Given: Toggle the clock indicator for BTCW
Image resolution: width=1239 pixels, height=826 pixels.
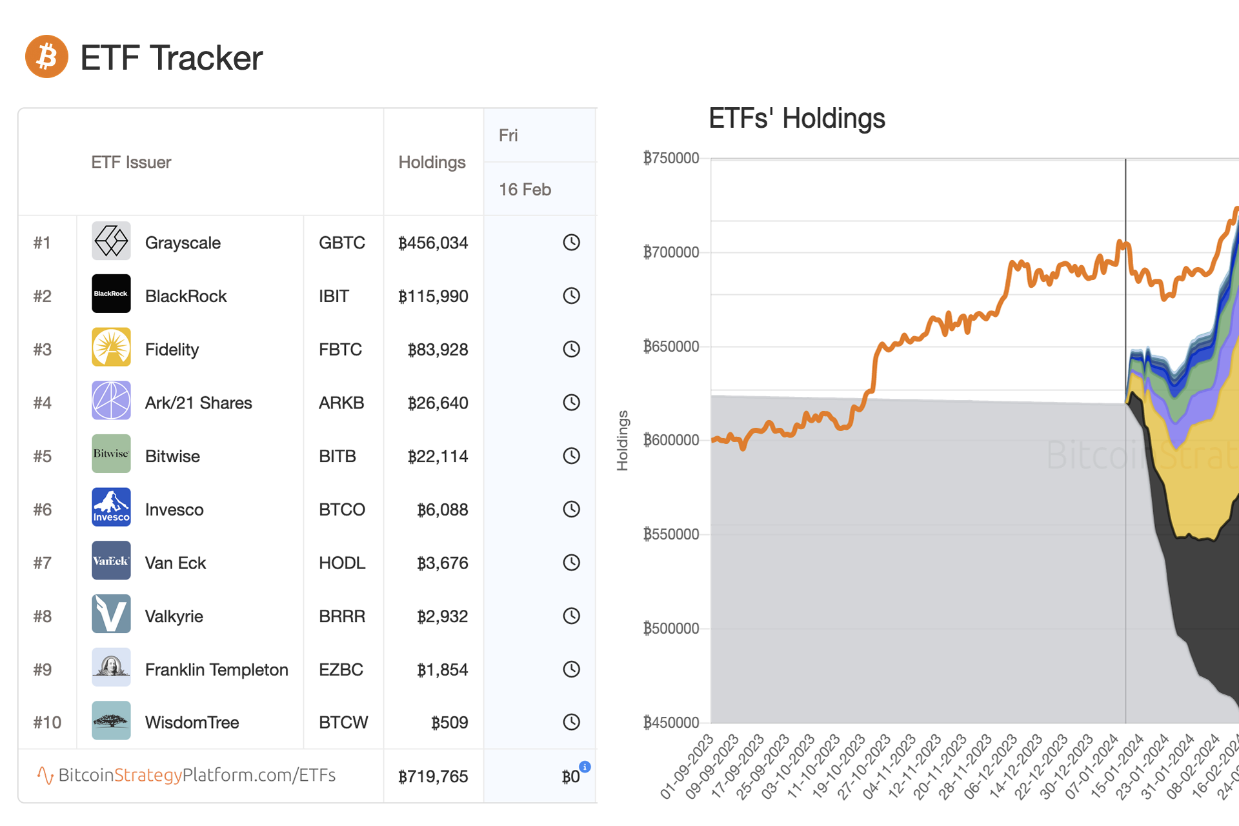Looking at the screenshot, I should pyautogui.click(x=571, y=722).
